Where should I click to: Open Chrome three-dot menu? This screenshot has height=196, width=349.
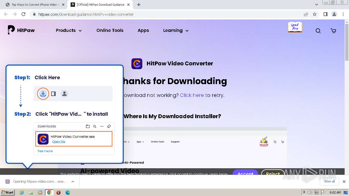pyautogui.click(x=343, y=14)
